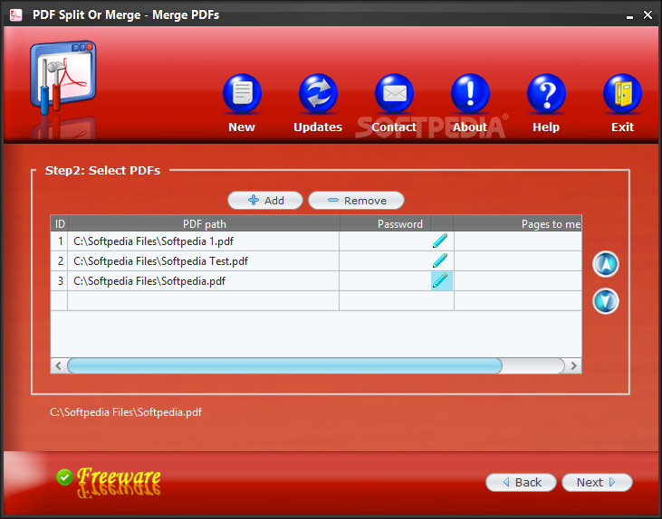Click the Help question mark icon
The height and width of the screenshot is (519, 662).
[x=546, y=94]
